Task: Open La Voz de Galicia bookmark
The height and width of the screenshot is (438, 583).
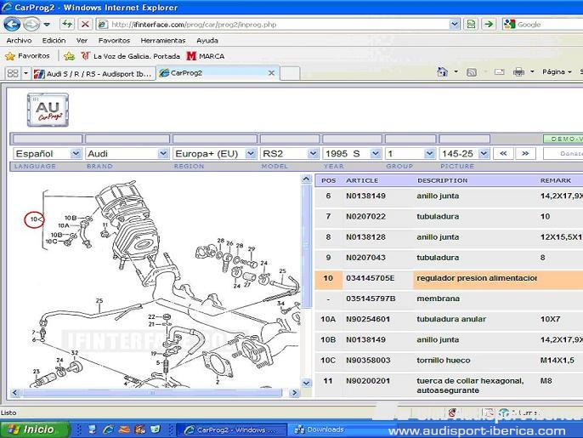Action: (131, 56)
